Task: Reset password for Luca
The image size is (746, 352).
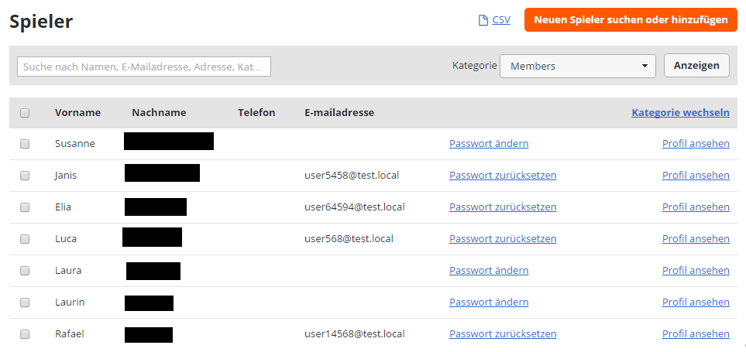Action: [x=503, y=238]
